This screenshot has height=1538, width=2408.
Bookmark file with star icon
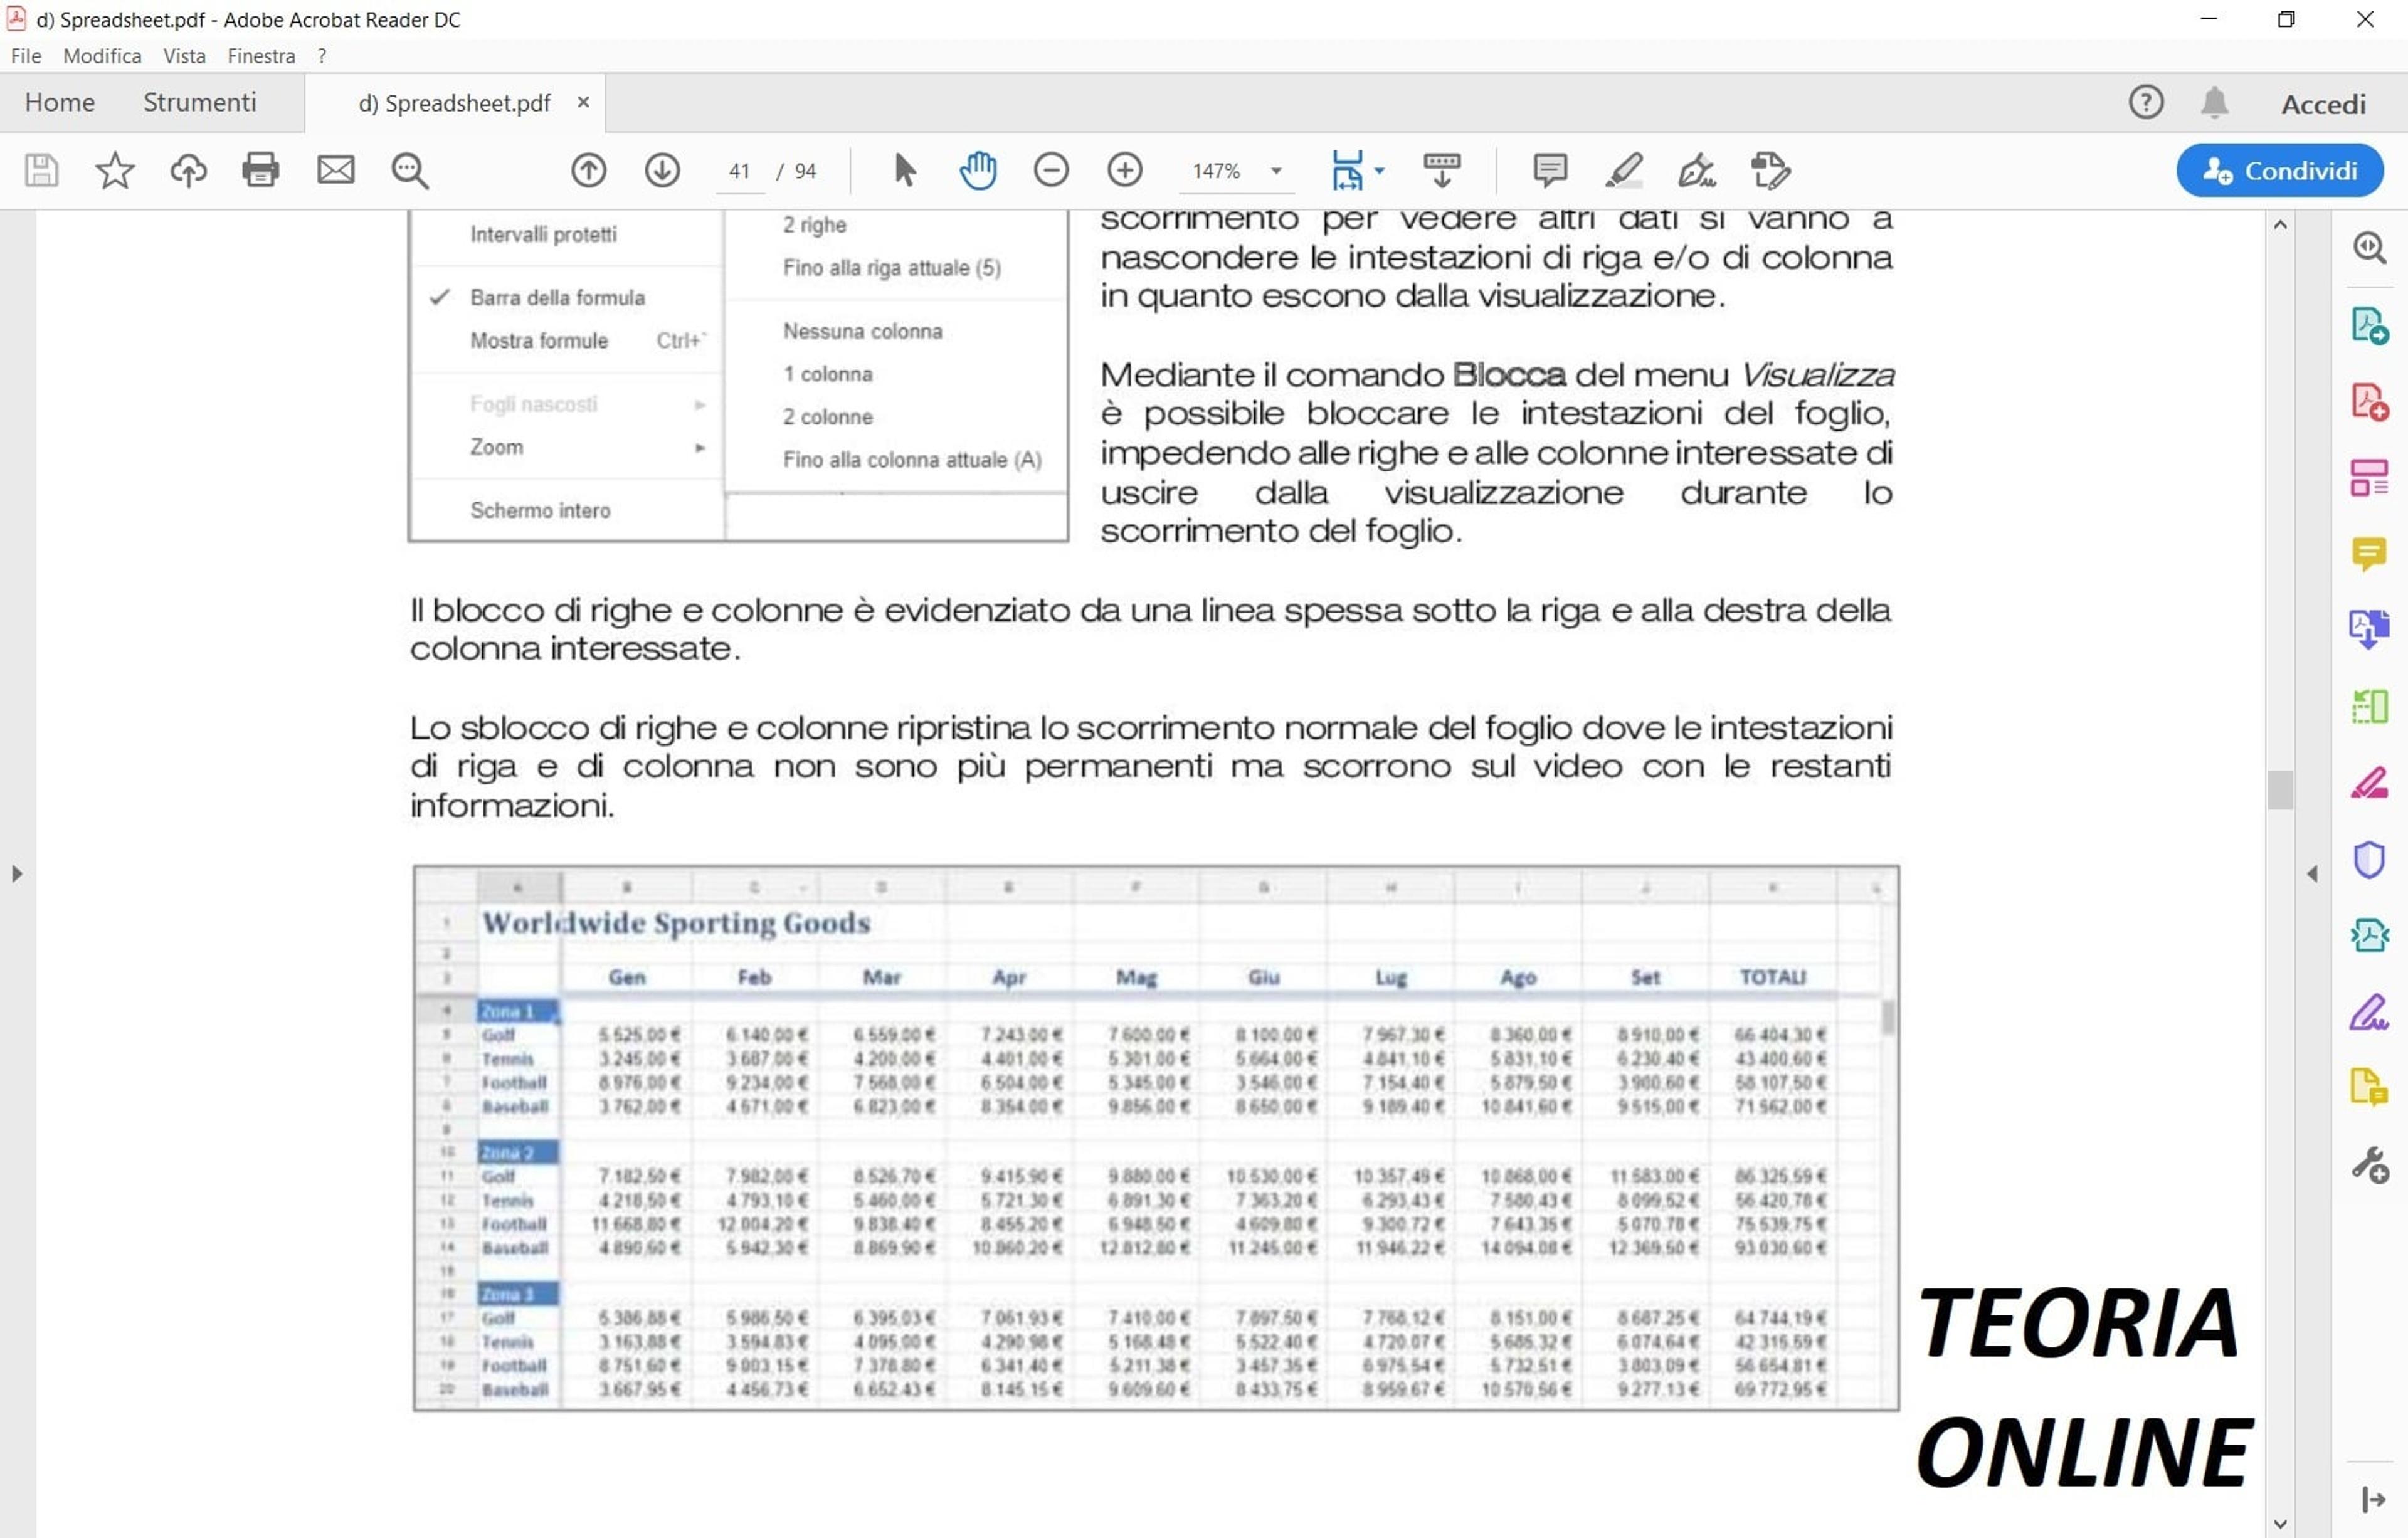click(115, 170)
